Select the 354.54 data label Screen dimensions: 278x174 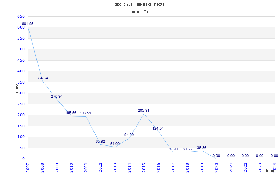coord(42,78)
